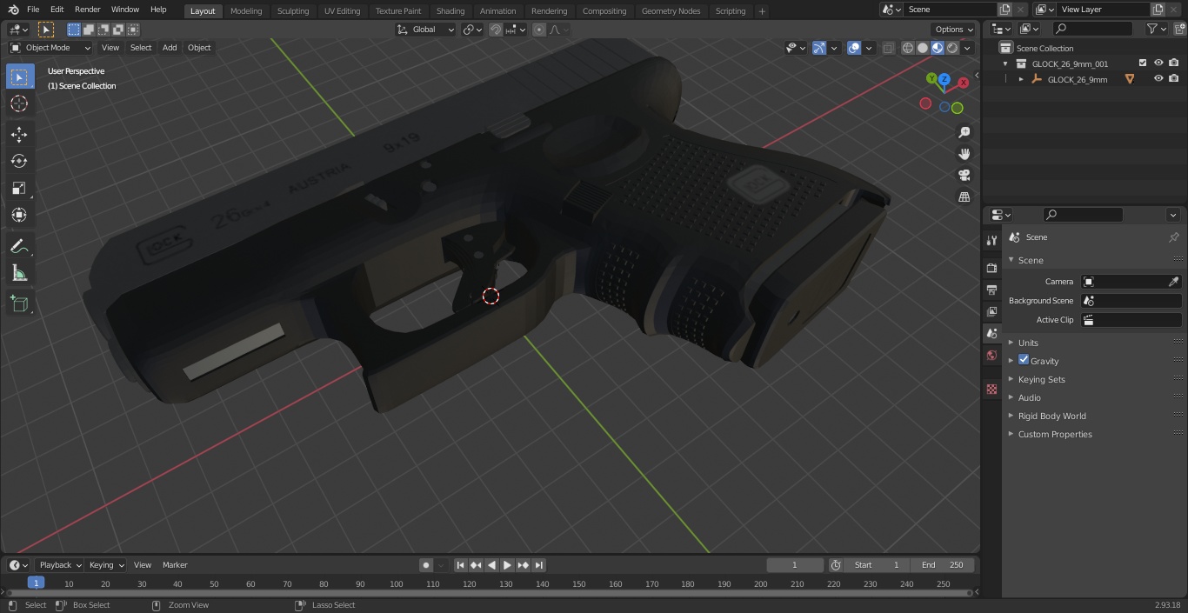Screen dimensions: 1188x613
Task: Expand the Rigid Body World panel
Action: pyautogui.click(x=1052, y=416)
